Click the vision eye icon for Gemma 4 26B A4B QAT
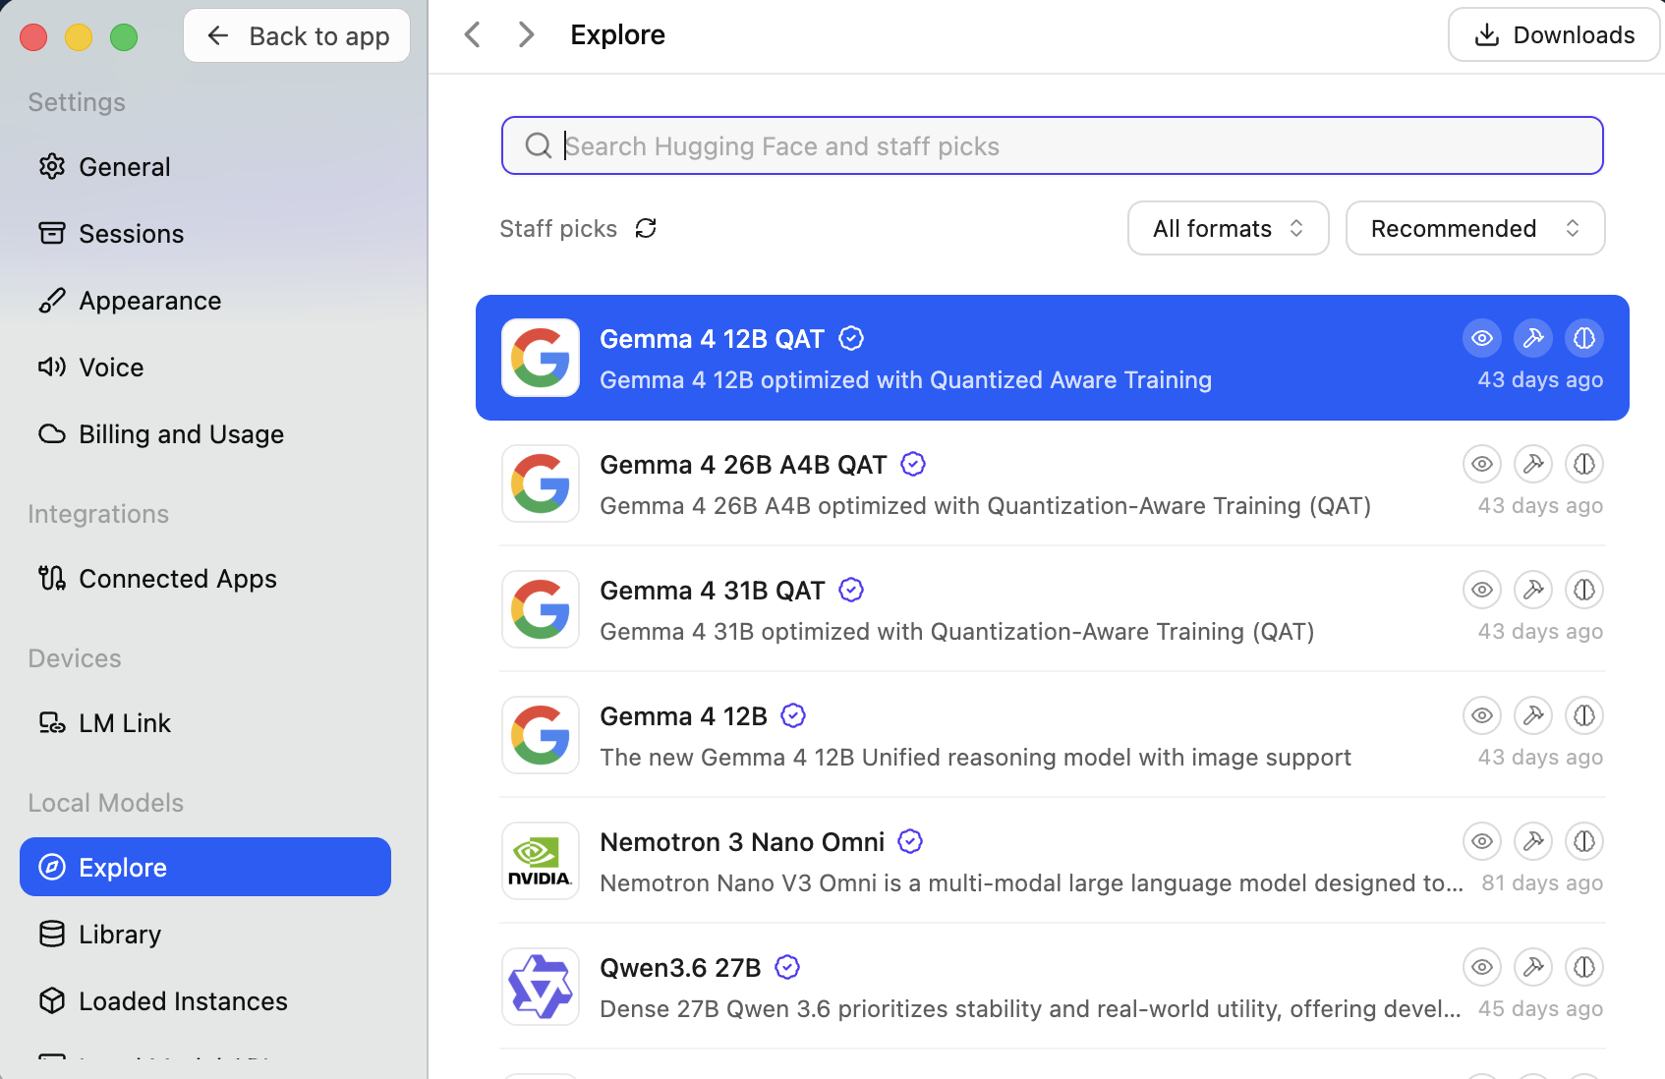Screen dimensions: 1665x1079 tap(1482, 464)
